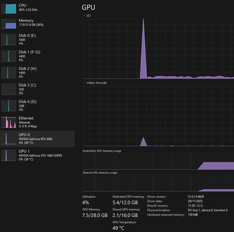Click the Disk 0 mini graph thumbnail

(x=9, y=40)
